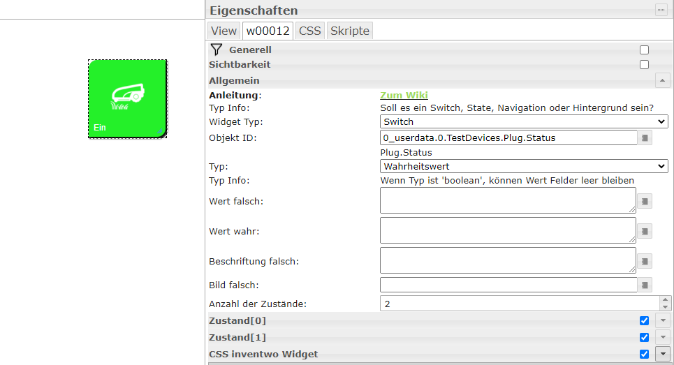
Task: Open the Widget Typ dropdown
Action: point(524,122)
